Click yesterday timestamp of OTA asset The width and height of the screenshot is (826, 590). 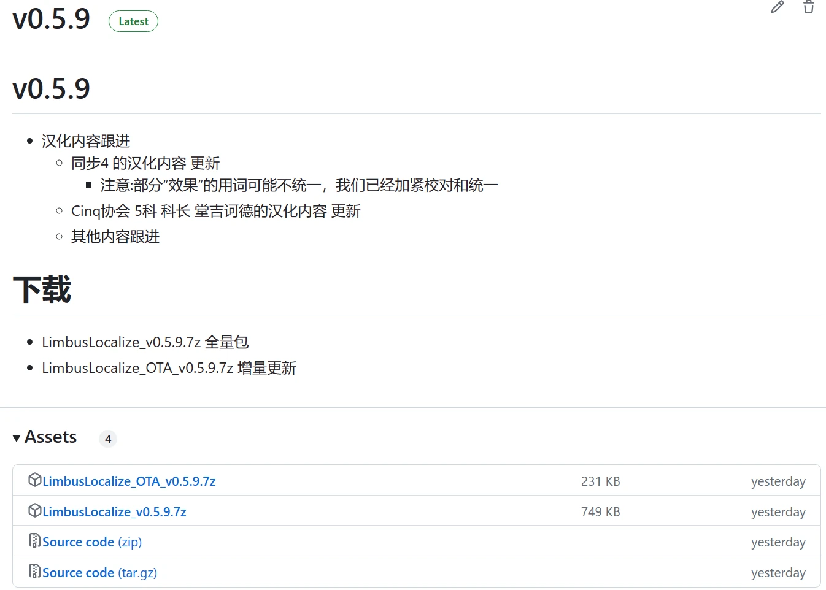tap(778, 481)
